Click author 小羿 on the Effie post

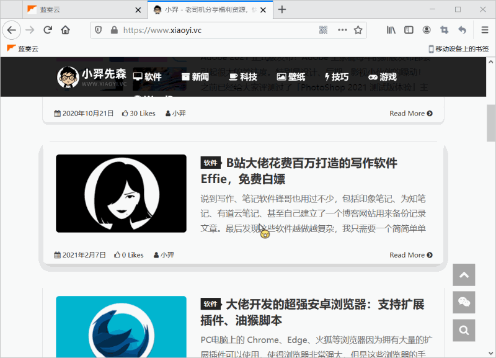click(x=164, y=255)
